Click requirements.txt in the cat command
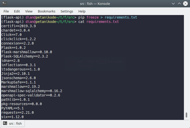This screenshot has width=190, height=128. pos(103,22)
